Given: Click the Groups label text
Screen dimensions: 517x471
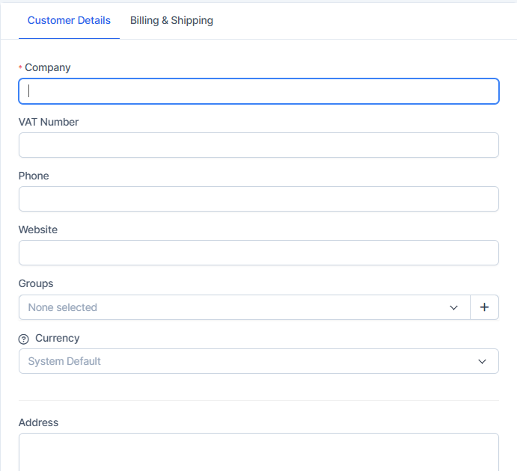Looking at the screenshot, I should pos(36,283).
